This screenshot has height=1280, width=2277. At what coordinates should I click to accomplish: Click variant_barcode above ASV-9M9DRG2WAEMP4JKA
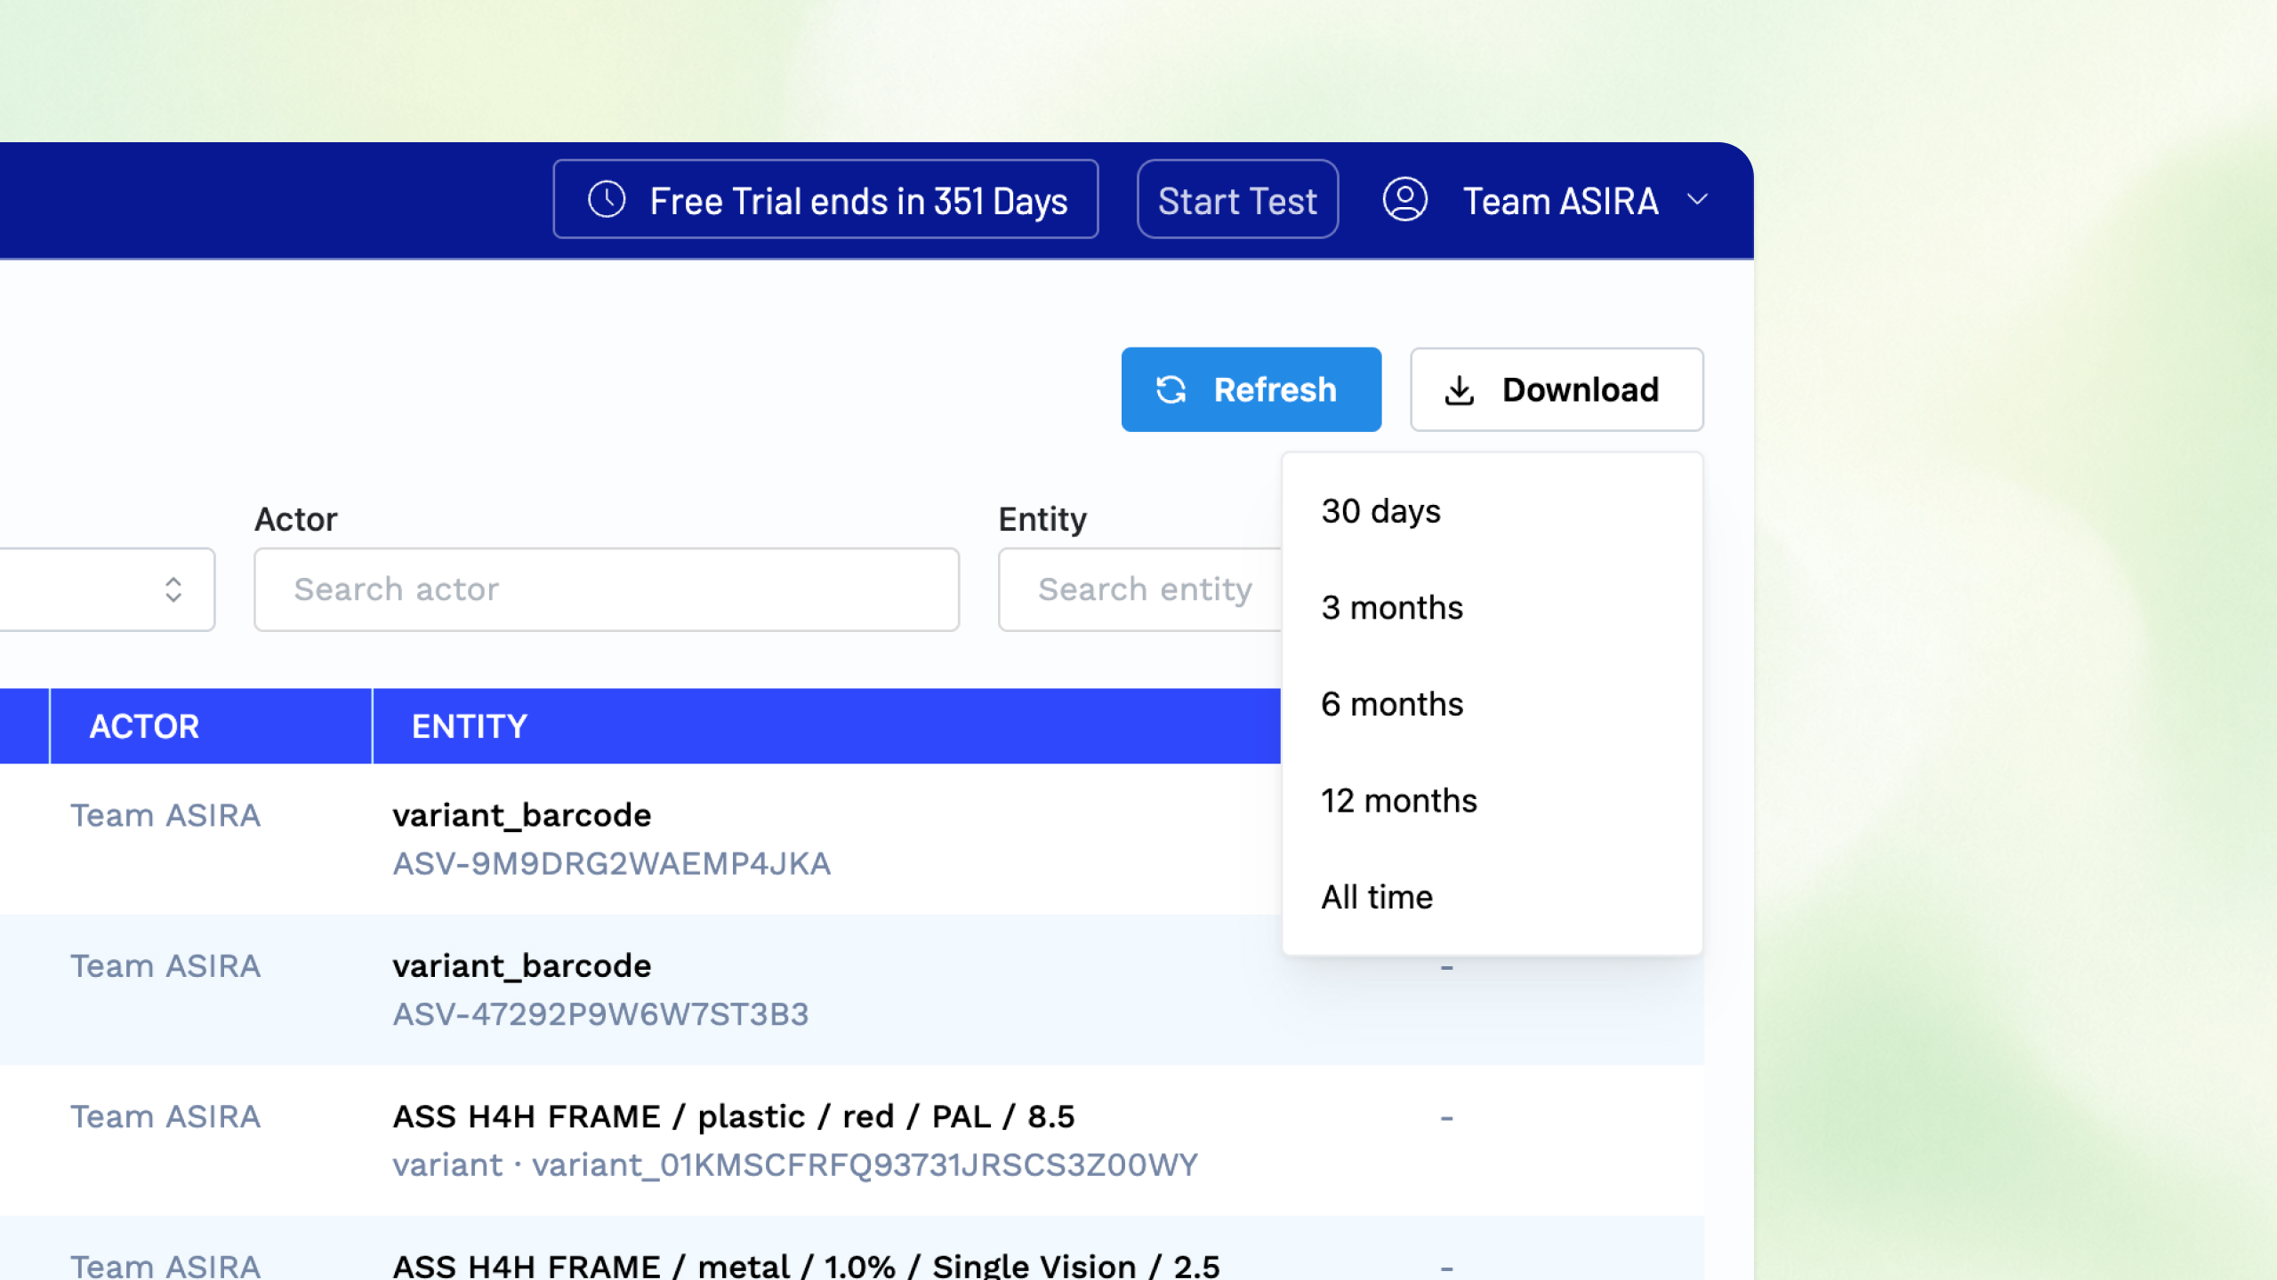(x=522, y=815)
